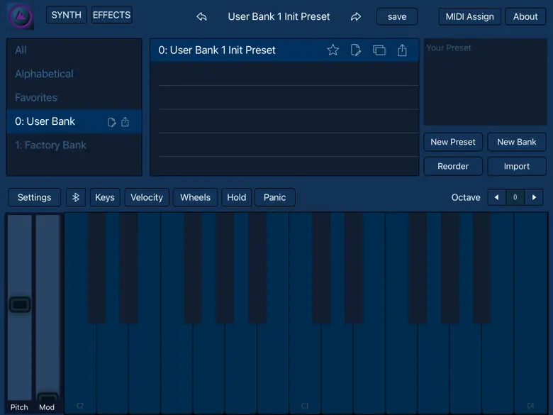The height and width of the screenshot is (415, 553).
Task: Click the Pitch wheel slider handle
Action: point(20,305)
